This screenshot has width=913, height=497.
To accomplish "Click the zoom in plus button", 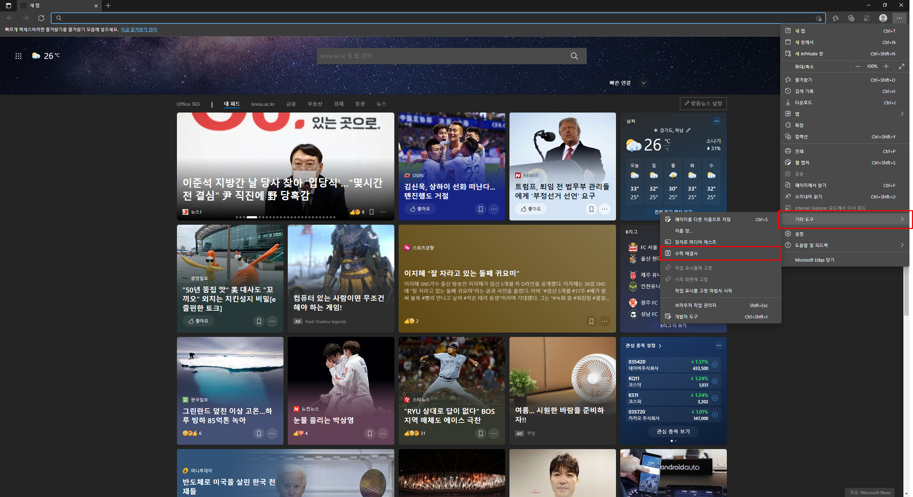I will (886, 66).
